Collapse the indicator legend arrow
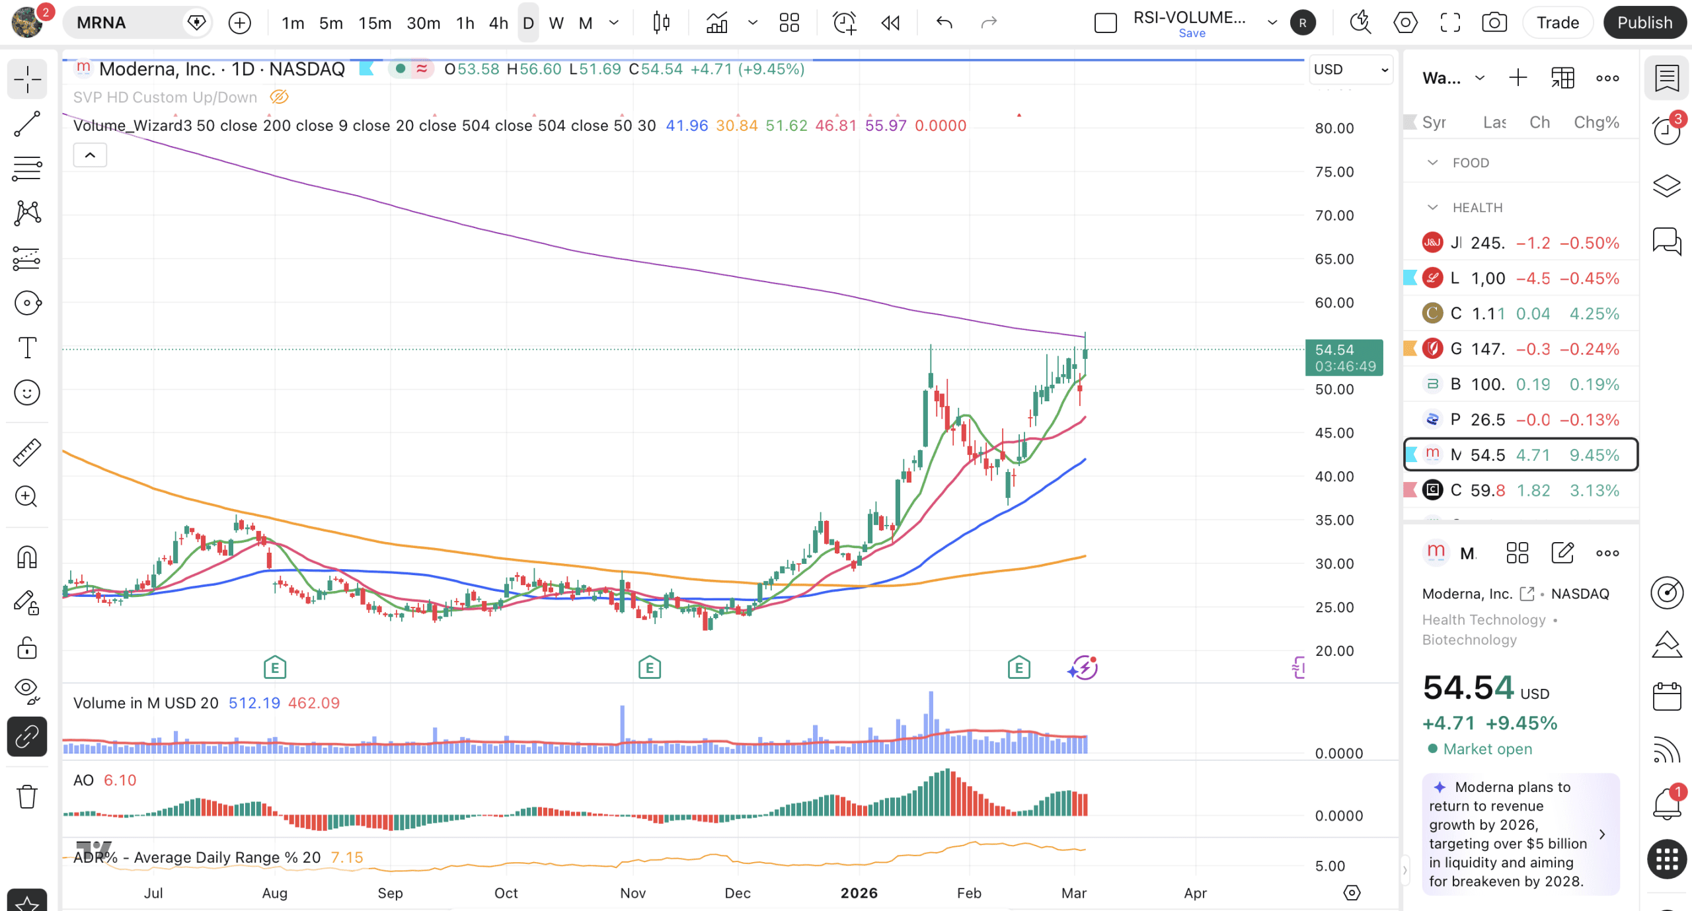The width and height of the screenshot is (1692, 911). [90, 155]
